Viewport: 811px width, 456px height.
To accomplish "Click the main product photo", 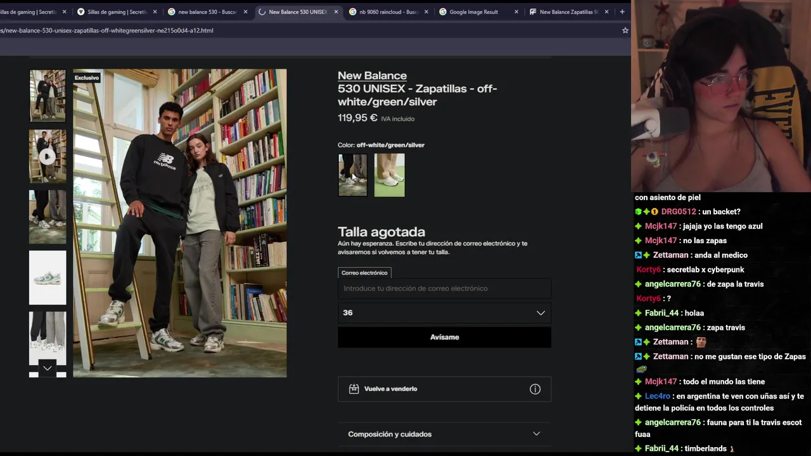I will (x=180, y=223).
